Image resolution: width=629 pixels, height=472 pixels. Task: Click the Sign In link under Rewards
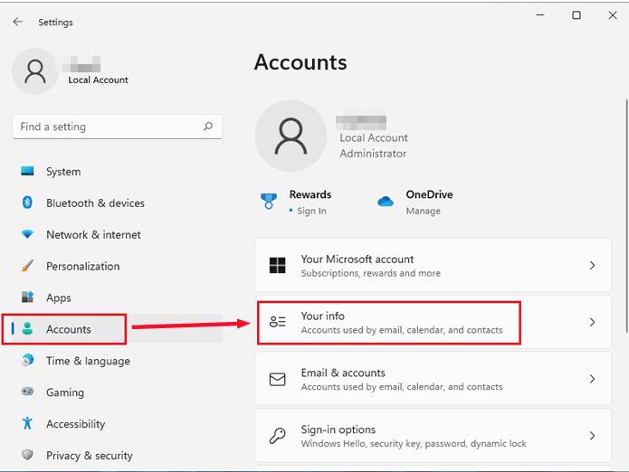(311, 211)
